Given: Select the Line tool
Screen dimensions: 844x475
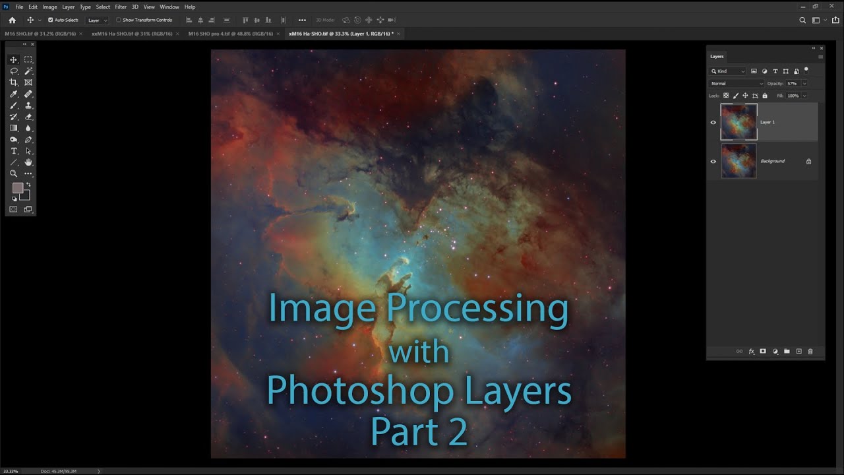Looking at the screenshot, I should 13,162.
